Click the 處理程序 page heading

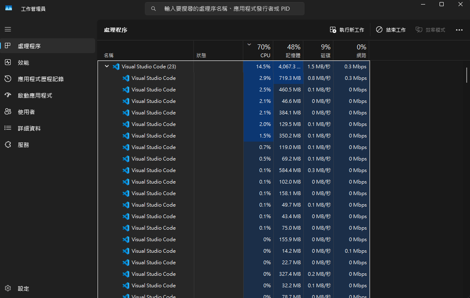tap(116, 30)
